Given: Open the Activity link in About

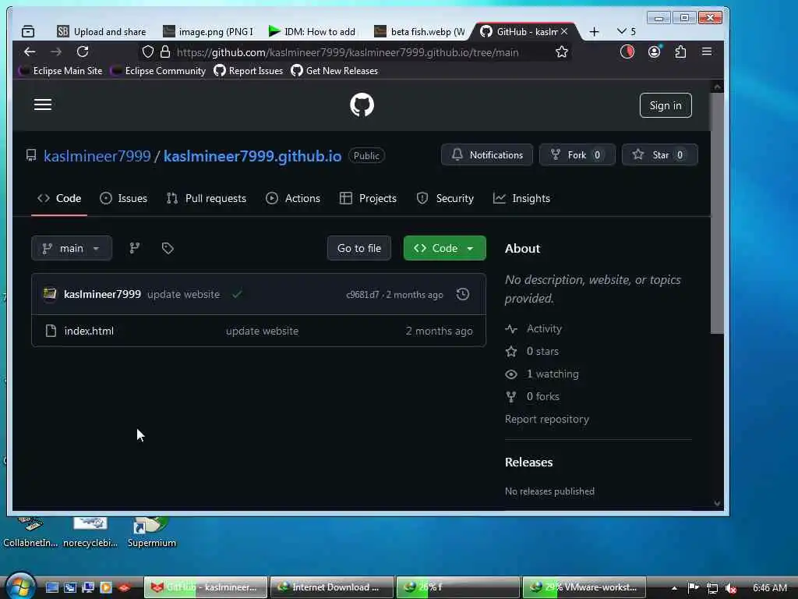Looking at the screenshot, I should coord(544,328).
